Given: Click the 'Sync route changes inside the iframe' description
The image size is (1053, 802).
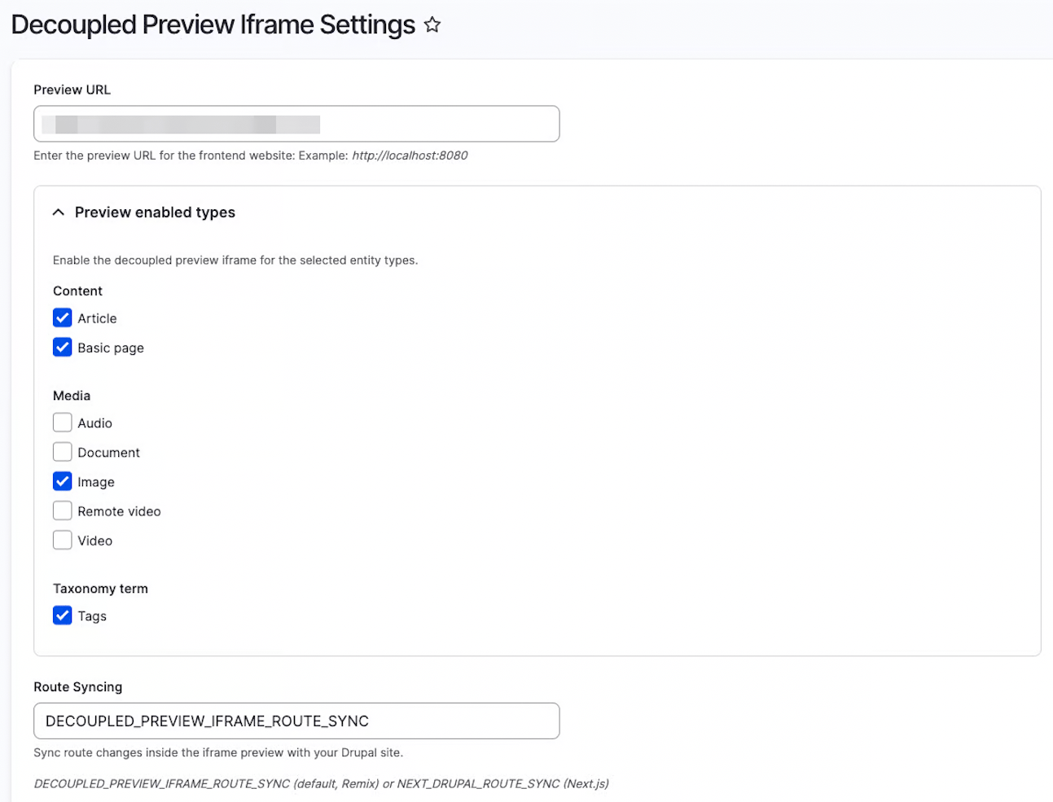Looking at the screenshot, I should coord(218,752).
